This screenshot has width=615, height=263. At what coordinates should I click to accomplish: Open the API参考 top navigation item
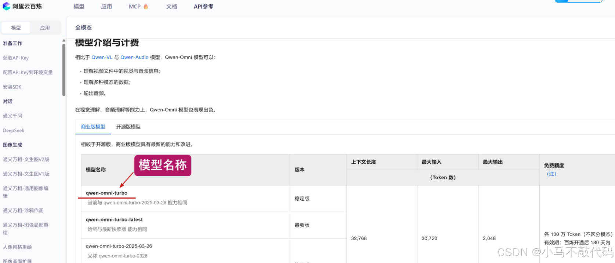pos(203,7)
